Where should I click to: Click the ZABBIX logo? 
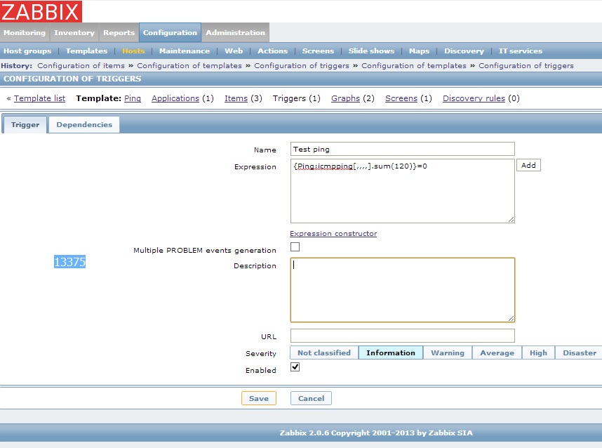[x=41, y=11]
